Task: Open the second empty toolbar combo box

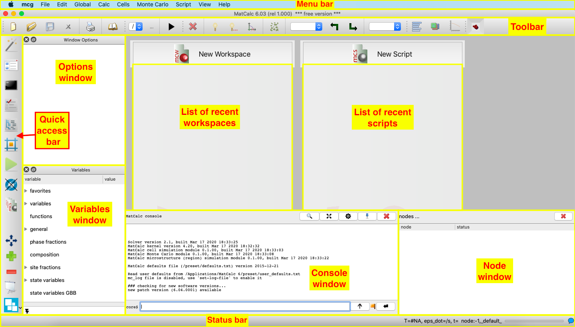Action: click(385, 27)
